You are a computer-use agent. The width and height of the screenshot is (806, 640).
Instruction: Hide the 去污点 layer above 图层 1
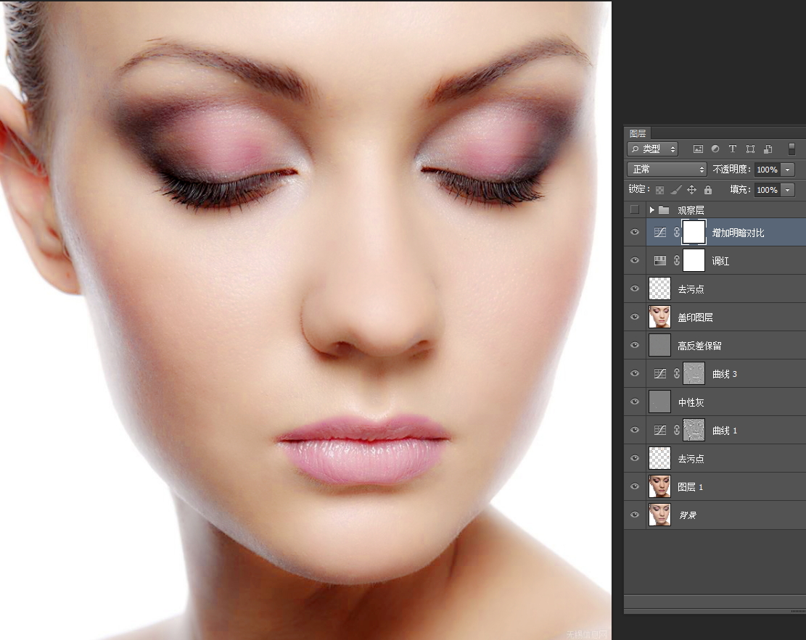(x=635, y=458)
